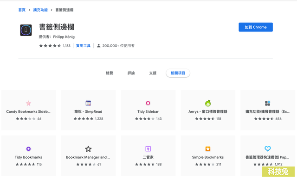Viewport: 297px width, 179px height.
Task: Click the 擴充功能/擴展管理器 puzzle icon
Action: 267,103
